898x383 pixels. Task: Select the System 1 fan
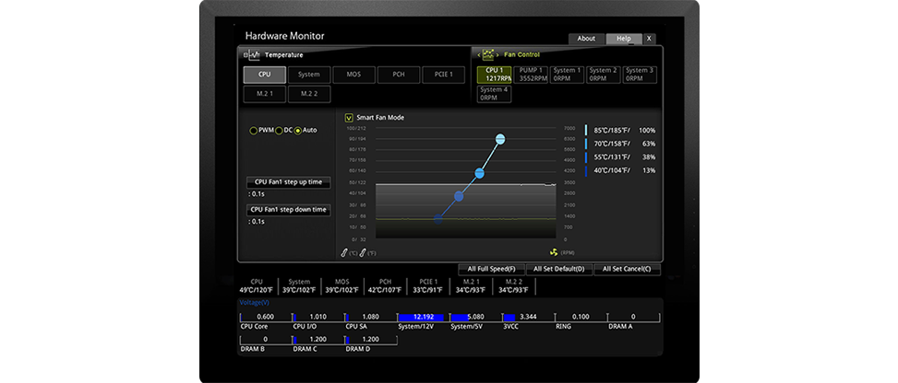[x=568, y=75]
